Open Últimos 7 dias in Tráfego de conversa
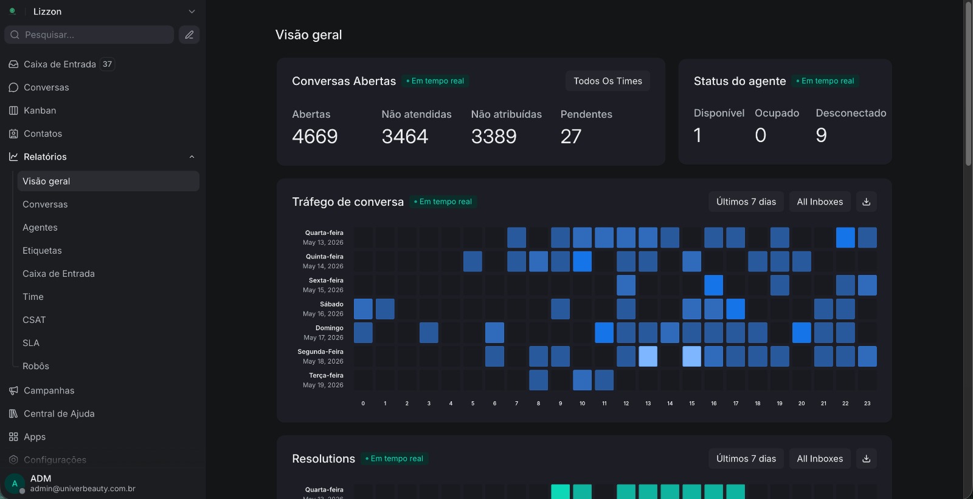Screen dimensions: 973x499 pos(746,202)
